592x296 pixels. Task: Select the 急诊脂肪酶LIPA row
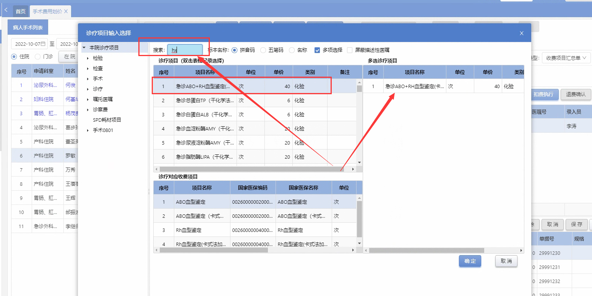[255, 157]
